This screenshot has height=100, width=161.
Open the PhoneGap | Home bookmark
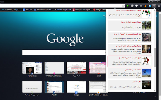63,10
